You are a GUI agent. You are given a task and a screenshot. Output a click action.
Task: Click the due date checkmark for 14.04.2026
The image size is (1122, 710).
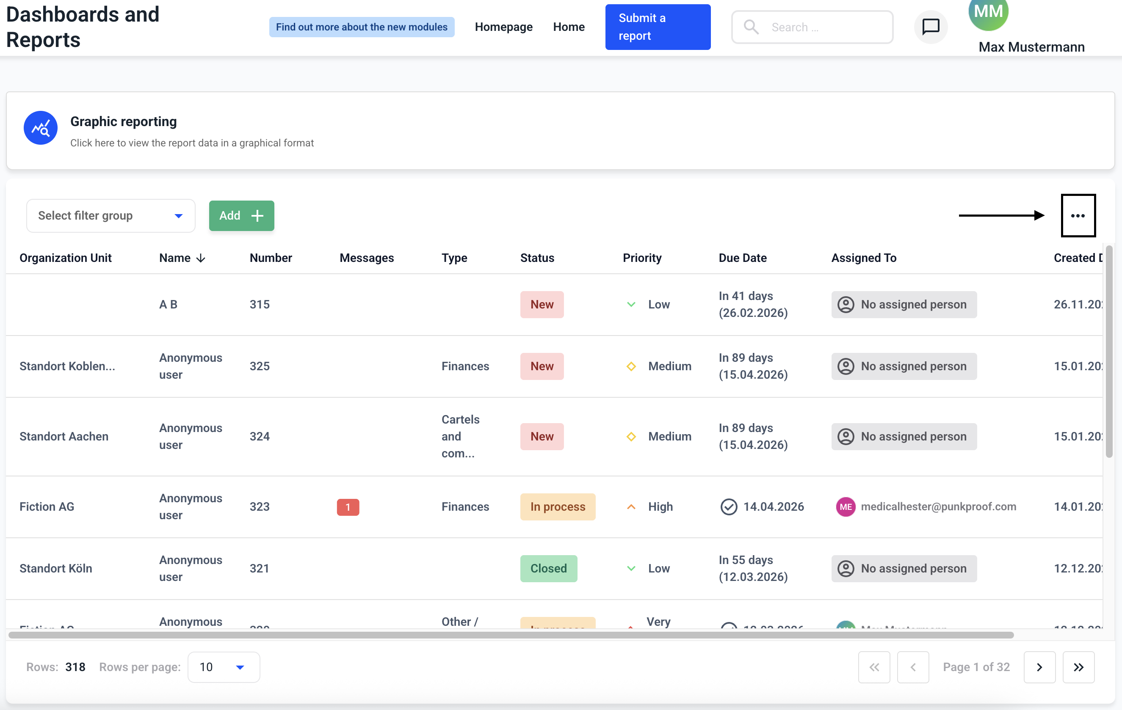[728, 507]
